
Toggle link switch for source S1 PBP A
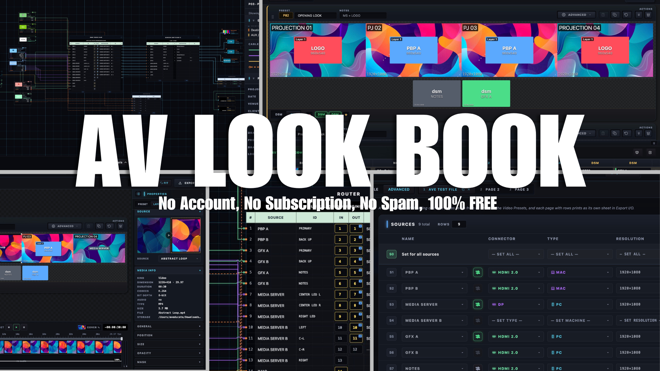[477, 272]
